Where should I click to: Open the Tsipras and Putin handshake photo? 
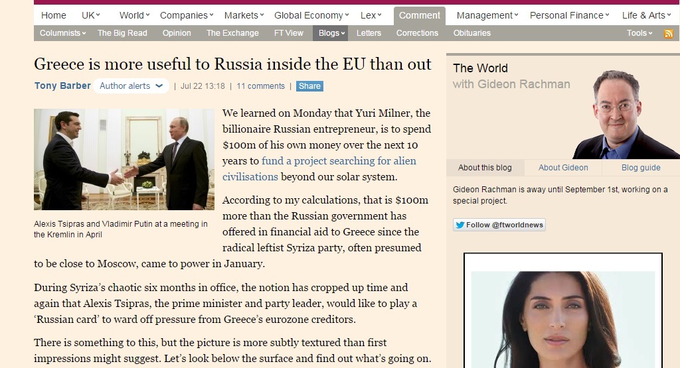click(x=124, y=159)
